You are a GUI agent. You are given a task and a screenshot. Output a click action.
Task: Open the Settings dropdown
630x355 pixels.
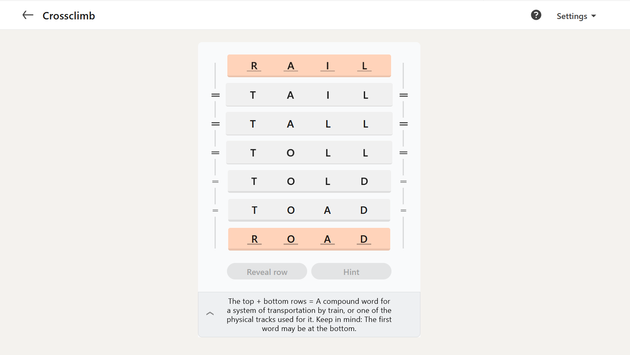pyautogui.click(x=576, y=16)
